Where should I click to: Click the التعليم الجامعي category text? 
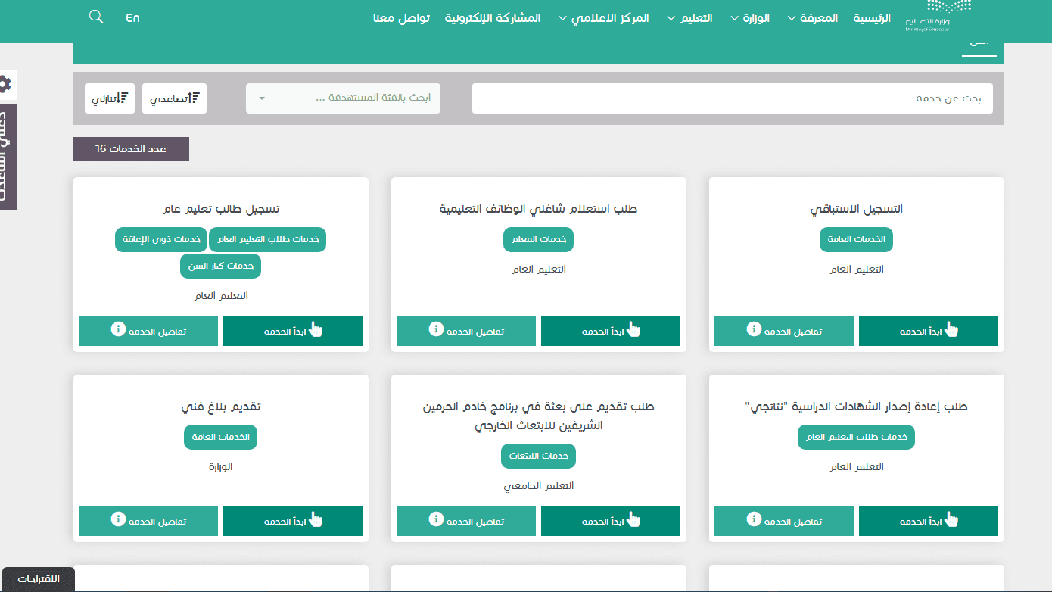point(539,486)
